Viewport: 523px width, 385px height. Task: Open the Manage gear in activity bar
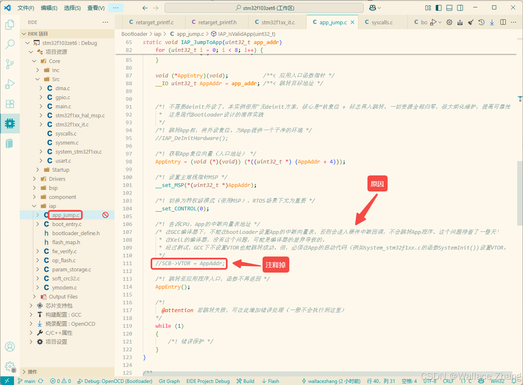(x=9, y=366)
